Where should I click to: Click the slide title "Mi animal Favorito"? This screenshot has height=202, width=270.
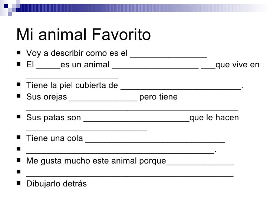[84, 35]
